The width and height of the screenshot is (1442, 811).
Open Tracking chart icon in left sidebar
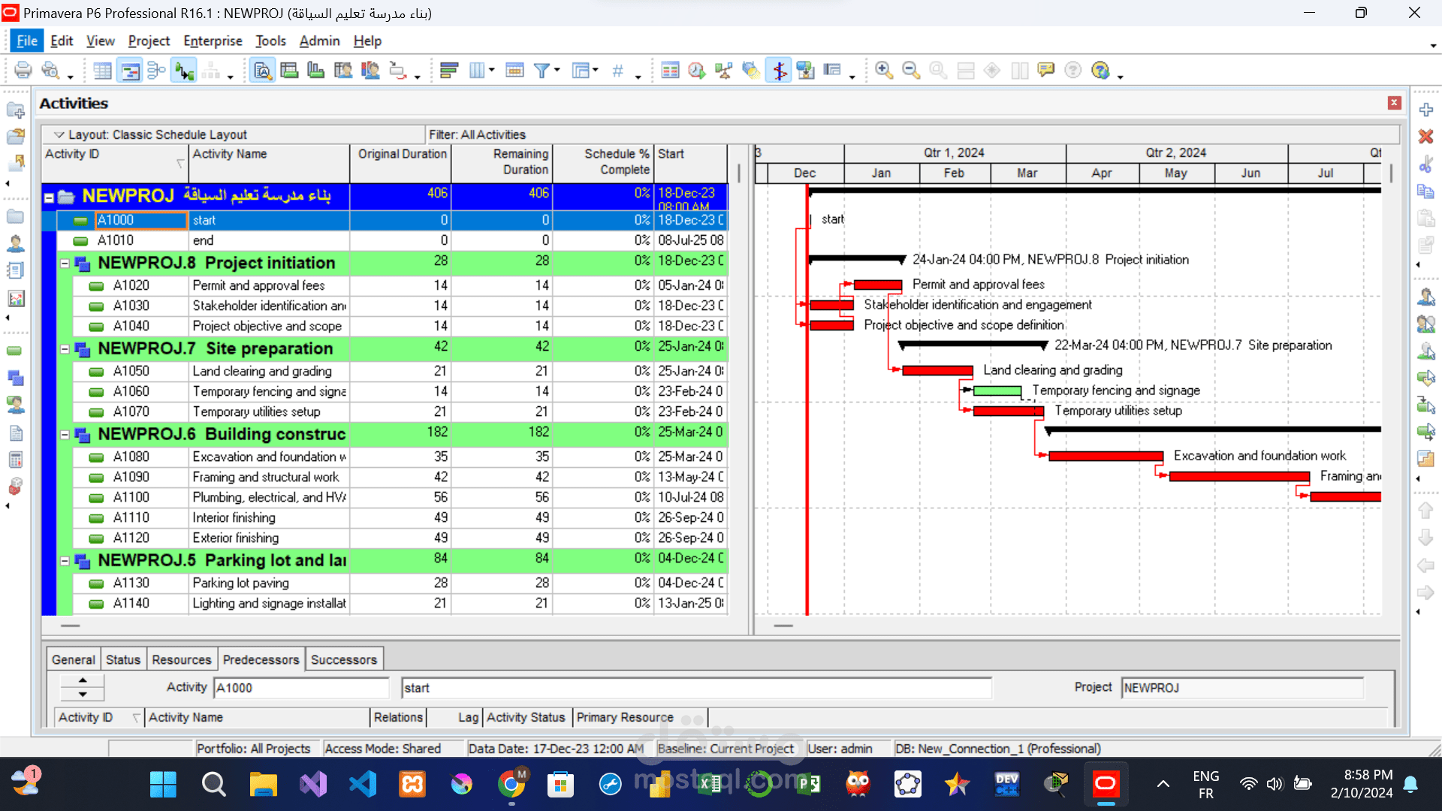[x=15, y=298]
